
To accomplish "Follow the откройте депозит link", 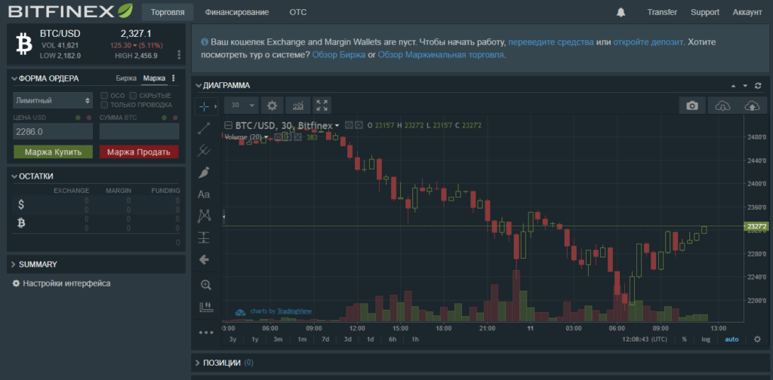I will [648, 42].
